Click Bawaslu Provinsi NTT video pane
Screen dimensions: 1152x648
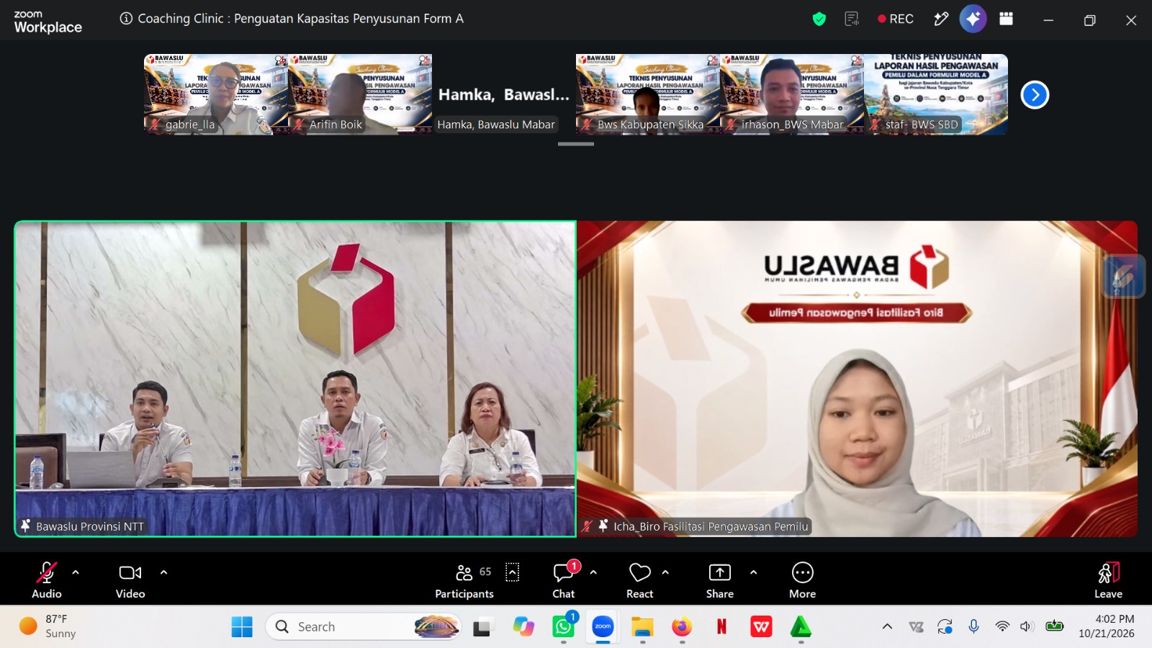(295, 379)
